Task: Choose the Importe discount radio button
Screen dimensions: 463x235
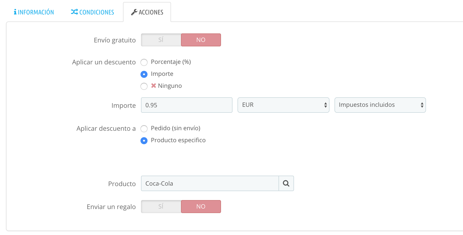Action: (144, 74)
